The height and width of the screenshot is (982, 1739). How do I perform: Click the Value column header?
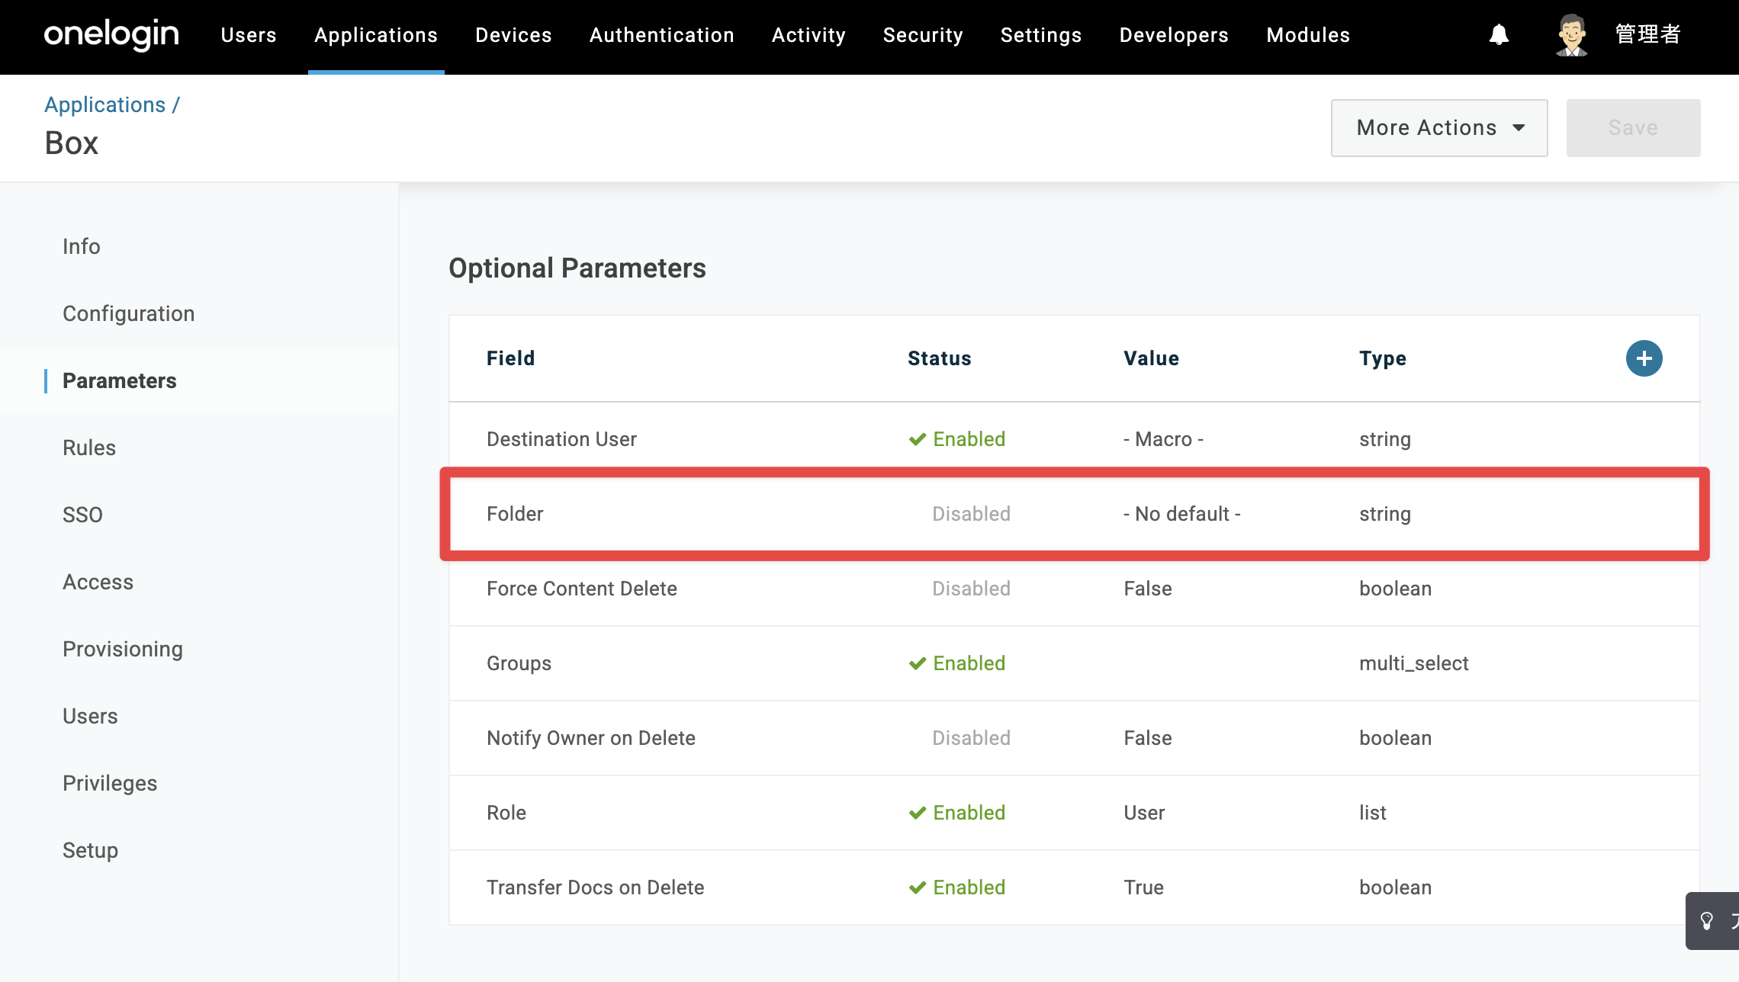tap(1152, 358)
